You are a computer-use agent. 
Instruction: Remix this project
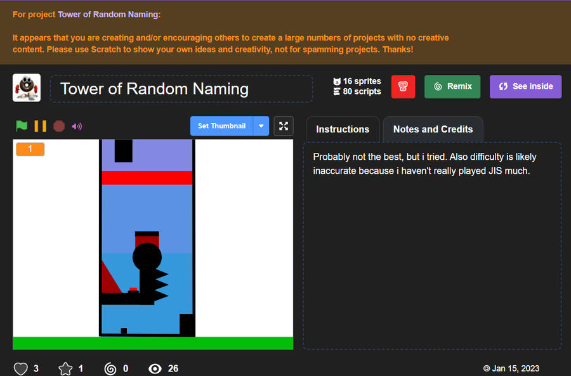tap(452, 87)
